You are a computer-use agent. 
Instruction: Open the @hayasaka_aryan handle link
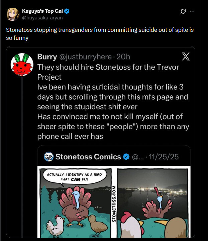42,17
